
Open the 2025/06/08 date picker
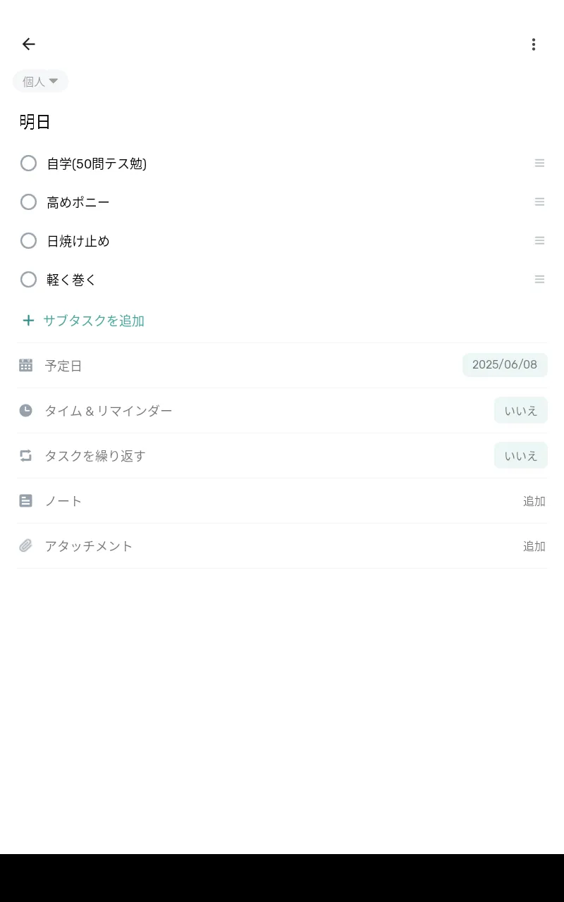coord(505,365)
